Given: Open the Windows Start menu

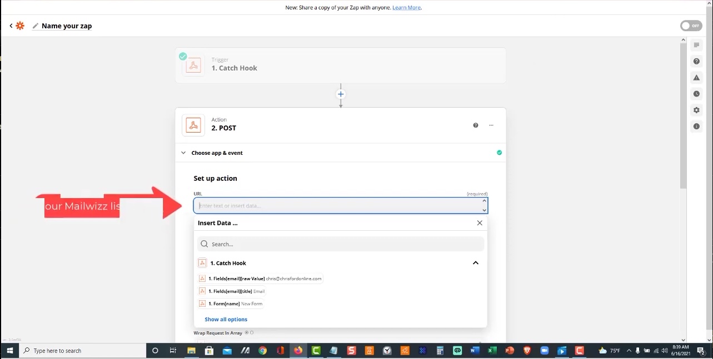Looking at the screenshot, I should [x=10, y=351].
